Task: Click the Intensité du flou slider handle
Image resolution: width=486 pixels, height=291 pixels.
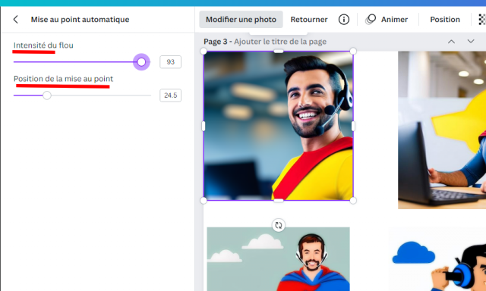Action: point(141,62)
